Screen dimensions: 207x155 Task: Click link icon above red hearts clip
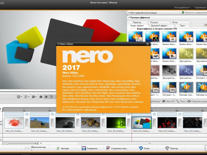pos(180,114)
